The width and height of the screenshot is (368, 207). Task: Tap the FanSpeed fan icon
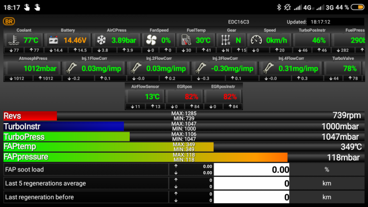pyautogui.click(x=150, y=40)
